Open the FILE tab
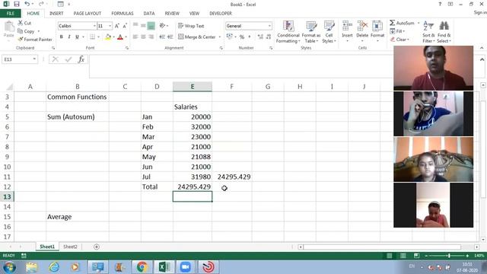 click(11, 14)
